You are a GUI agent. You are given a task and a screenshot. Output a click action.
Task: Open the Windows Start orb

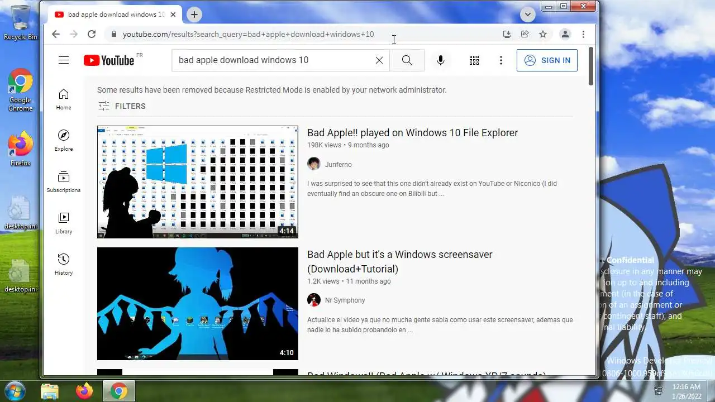point(14,391)
